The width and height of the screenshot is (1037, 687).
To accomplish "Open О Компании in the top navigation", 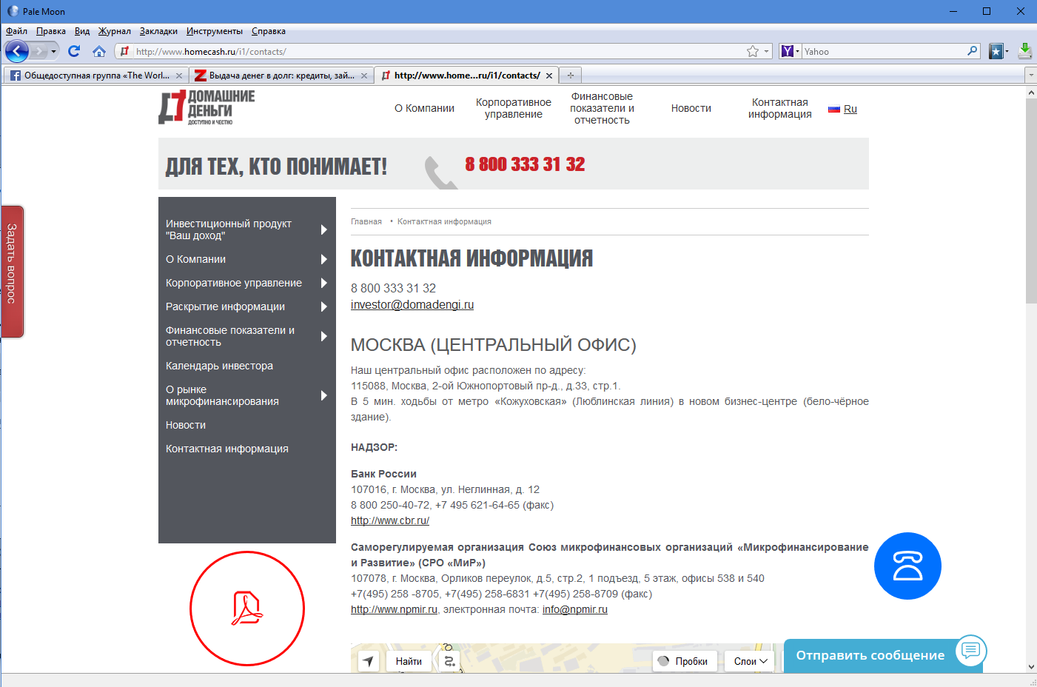I will 424,108.
